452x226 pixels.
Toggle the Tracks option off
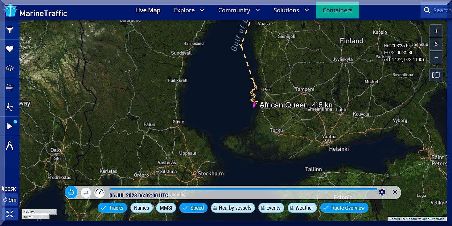tap(113, 208)
